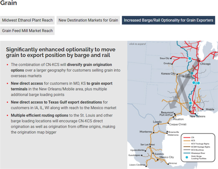Open the Grain Feed Mill Market Reach tab
The width and height of the screenshot is (218, 169).
click(x=27, y=31)
